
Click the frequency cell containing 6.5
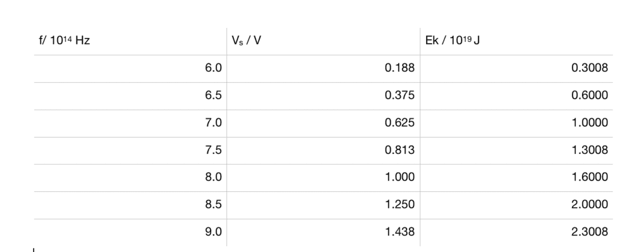[130, 96]
